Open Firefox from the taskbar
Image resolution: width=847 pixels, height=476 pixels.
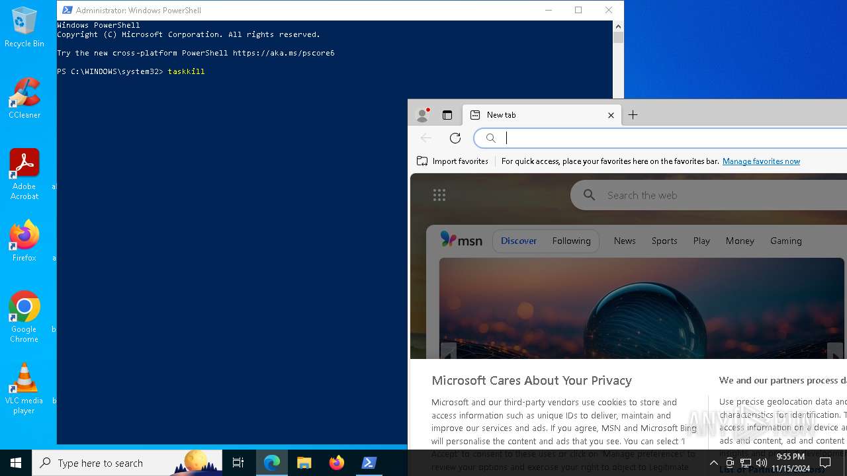point(337,463)
